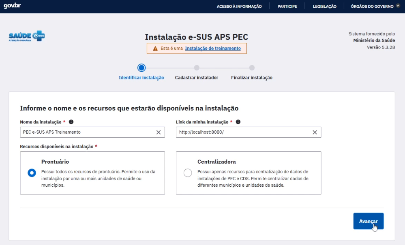The image size is (405, 245).
Task: Click the Centralizadora card title
Action: click(216, 162)
